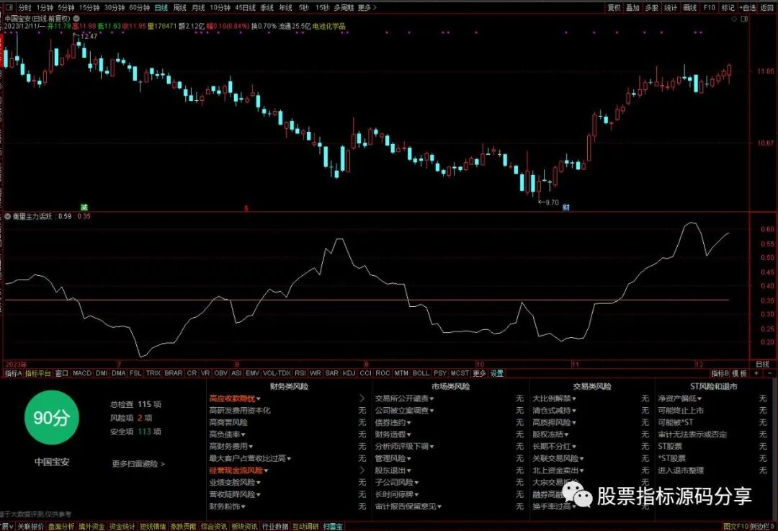Image resolution: width=778 pixels, height=531 pixels.
Task: Click the 电池化学品 sector label
Action: tap(328, 27)
